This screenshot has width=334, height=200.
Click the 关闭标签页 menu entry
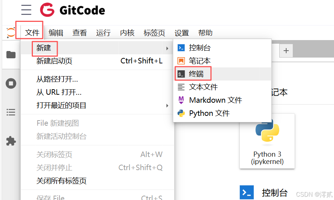(x=97, y=154)
